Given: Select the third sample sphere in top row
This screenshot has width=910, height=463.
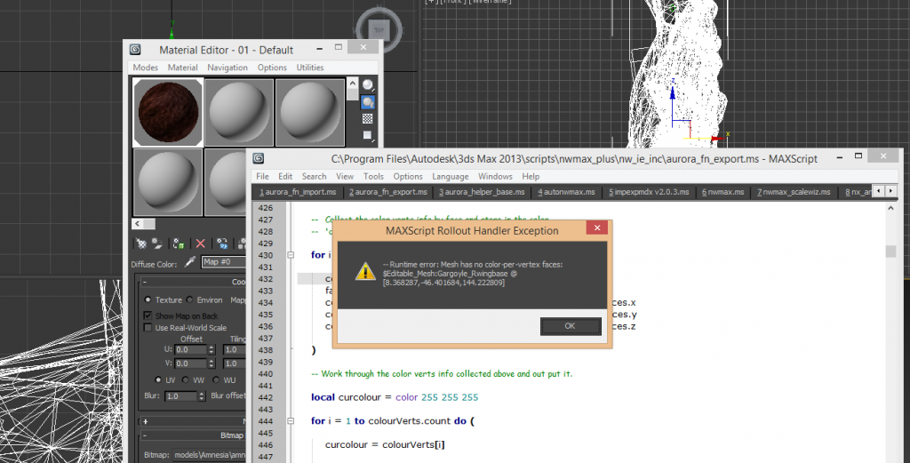Looking at the screenshot, I should pyautogui.click(x=310, y=112).
